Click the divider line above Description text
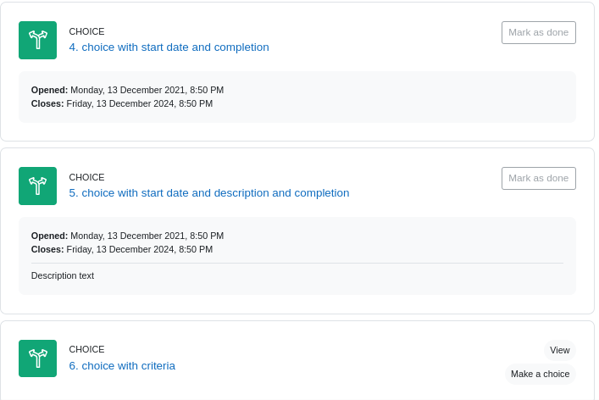This screenshot has width=599, height=400. click(297, 264)
